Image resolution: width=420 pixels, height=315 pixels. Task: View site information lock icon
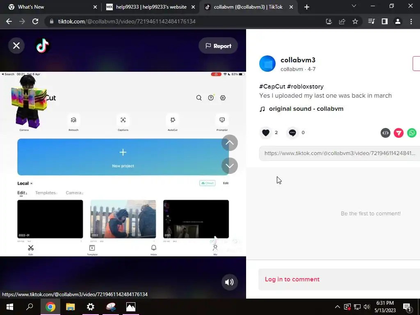coord(52,21)
